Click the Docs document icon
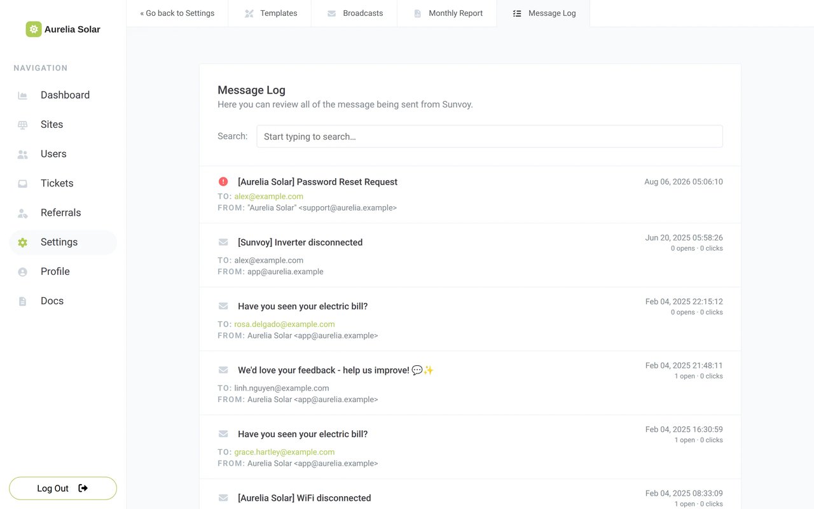The height and width of the screenshot is (509, 814). [23, 301]
